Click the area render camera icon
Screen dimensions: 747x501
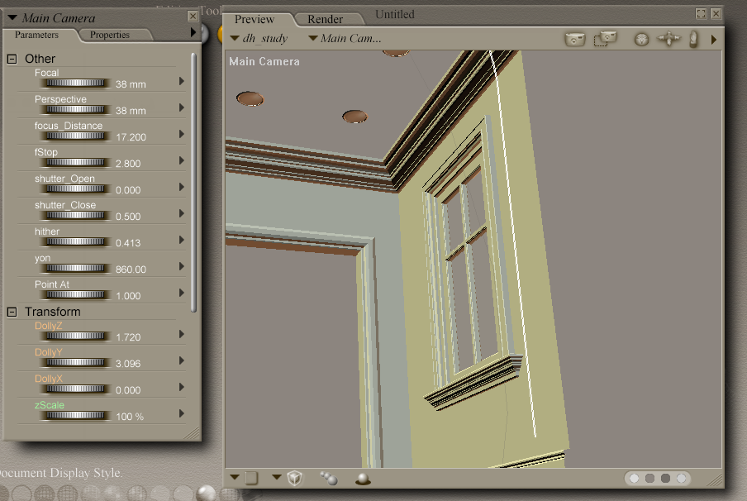coord(606,39)
